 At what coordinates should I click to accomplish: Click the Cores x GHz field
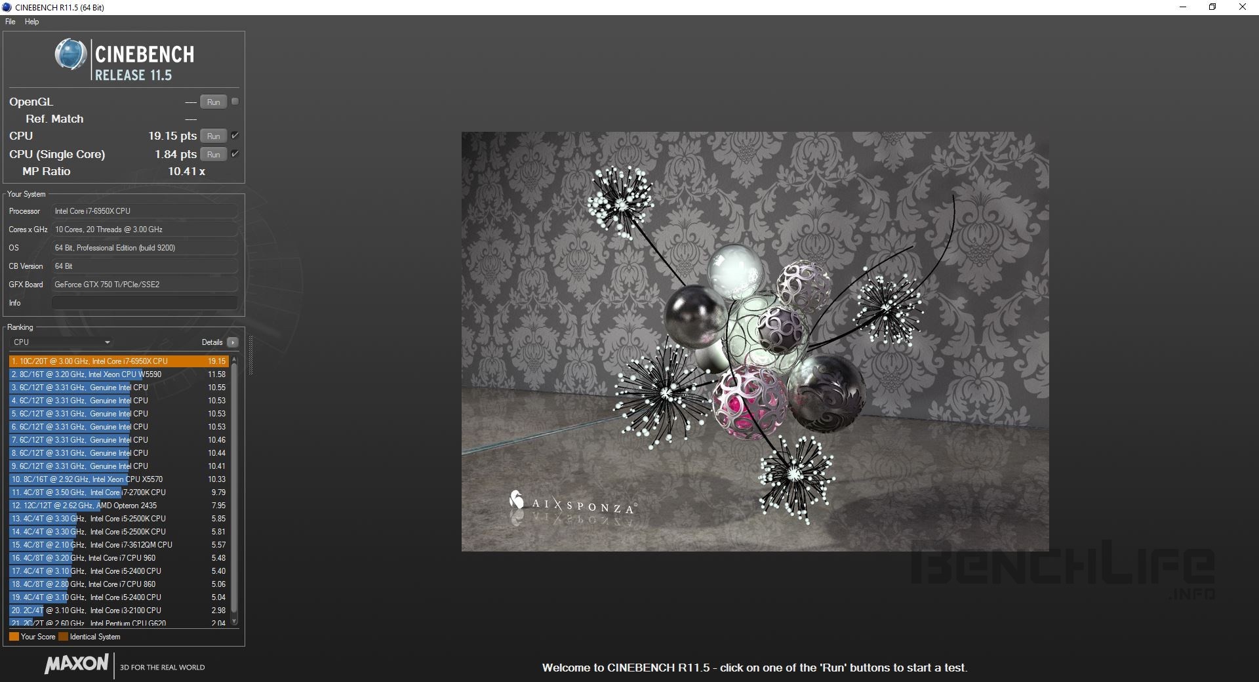coord(144,230)
